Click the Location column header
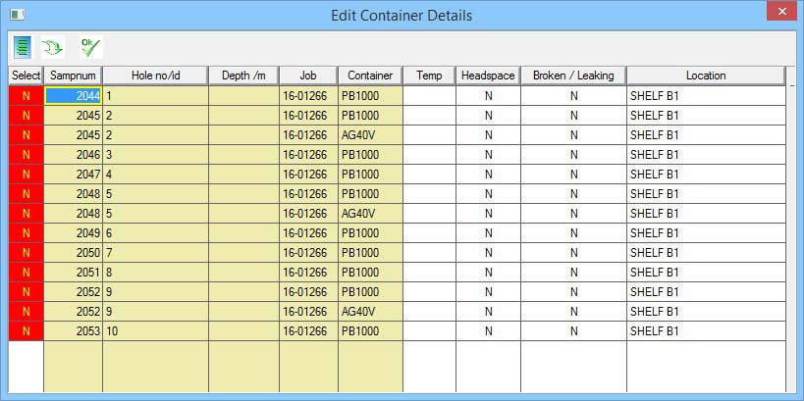Image resolution: width=804 pixels, height=401 pixels. [x=706, y=75]
